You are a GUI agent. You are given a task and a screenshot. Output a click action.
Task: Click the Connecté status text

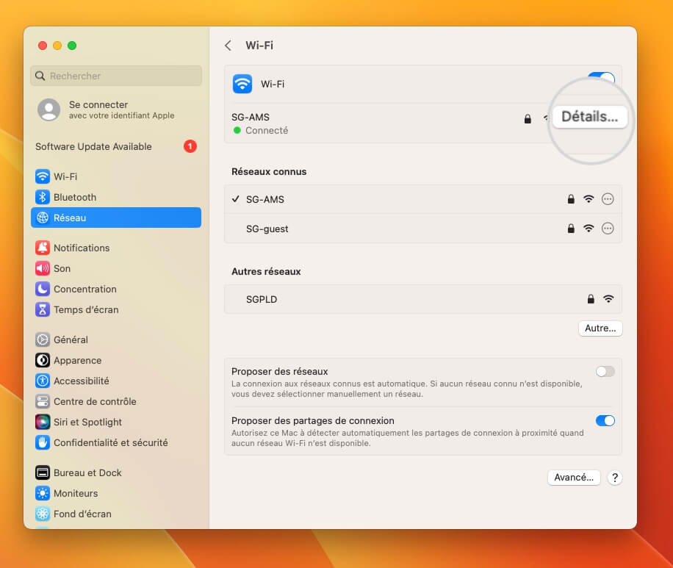click(x=267, y=131)
